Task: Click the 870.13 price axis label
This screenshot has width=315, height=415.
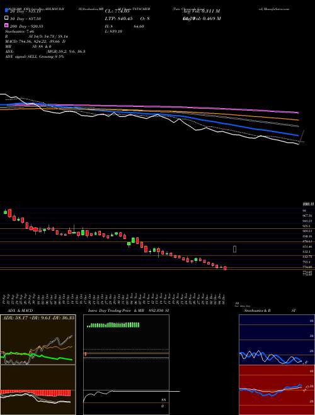Action: [x=307, y=241]
